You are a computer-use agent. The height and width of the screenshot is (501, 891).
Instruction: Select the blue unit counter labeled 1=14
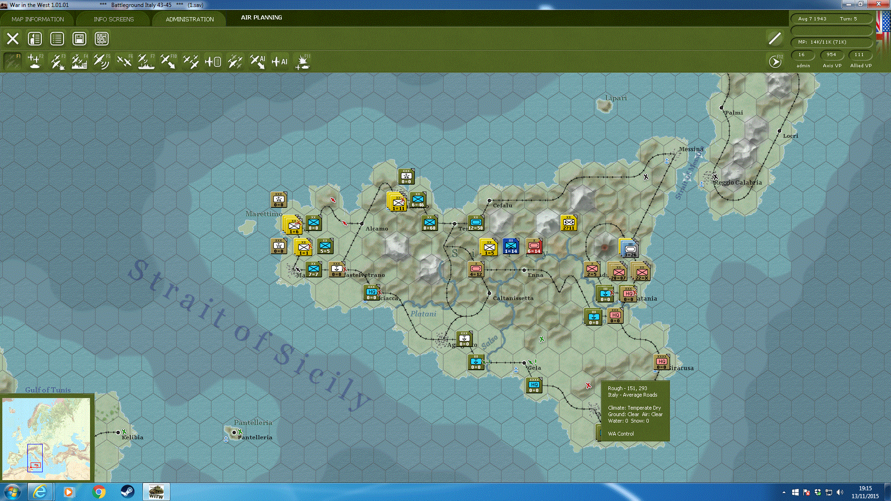[510, 246]
